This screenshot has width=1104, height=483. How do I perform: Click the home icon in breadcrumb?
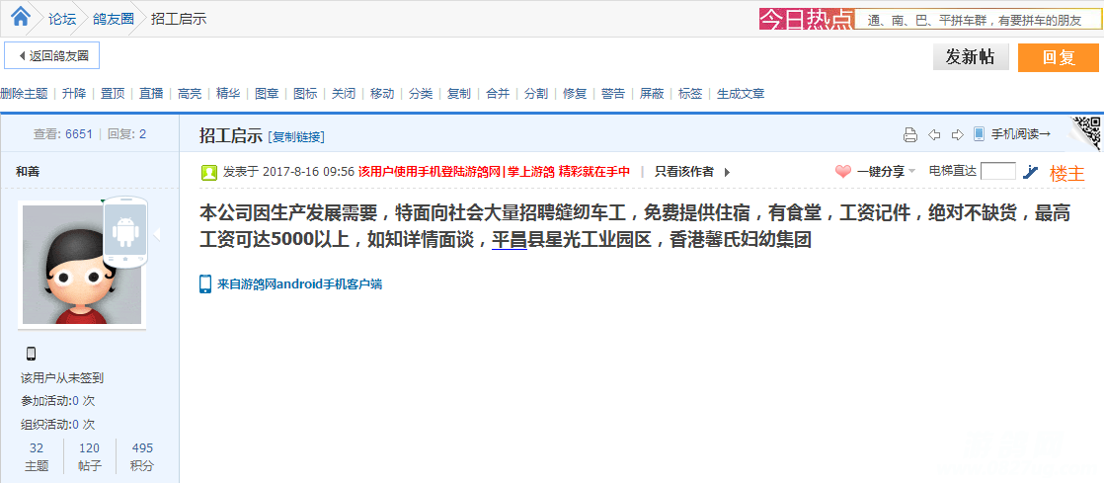(20, 17)
